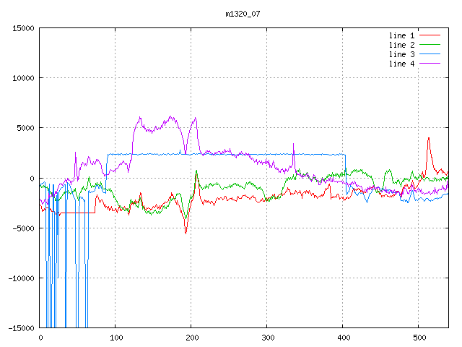Click the green line 2 legend sample
Screen dimensions: 462x347
pos(430,45)
